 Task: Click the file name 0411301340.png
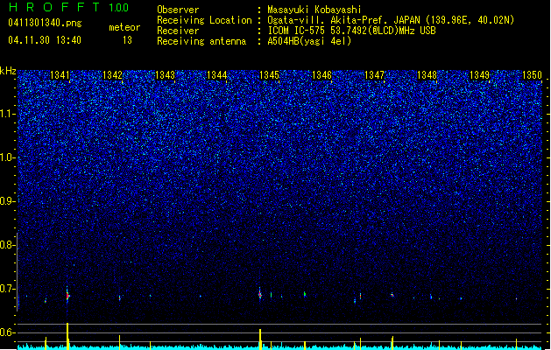point(45,23)
